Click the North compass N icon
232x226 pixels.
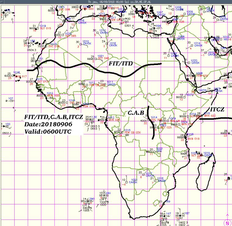coord(227,223)
